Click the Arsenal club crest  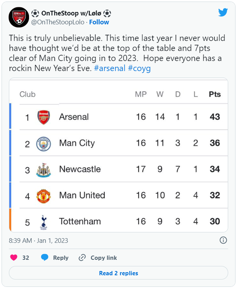point(44,117)
